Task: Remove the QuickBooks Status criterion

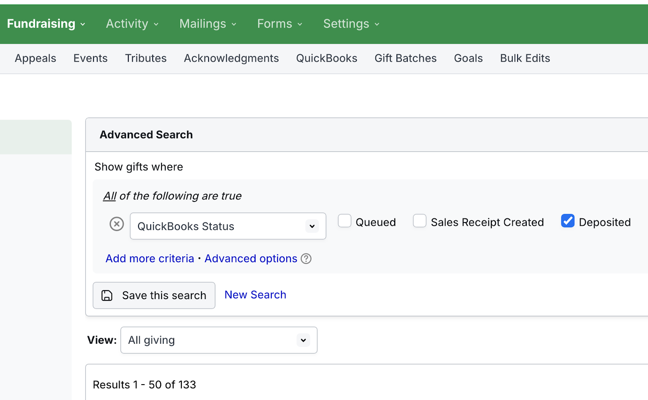Action: [117, 224]
